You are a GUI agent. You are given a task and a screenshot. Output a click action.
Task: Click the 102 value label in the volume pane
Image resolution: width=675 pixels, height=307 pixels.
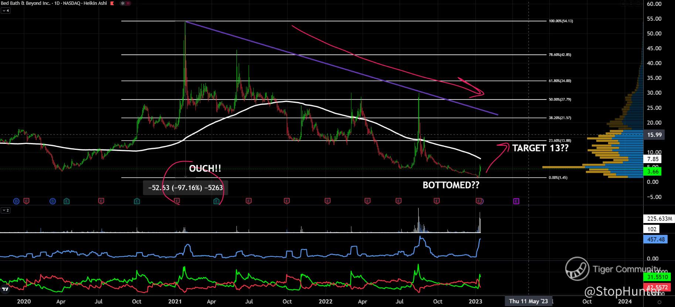(652, 229)
